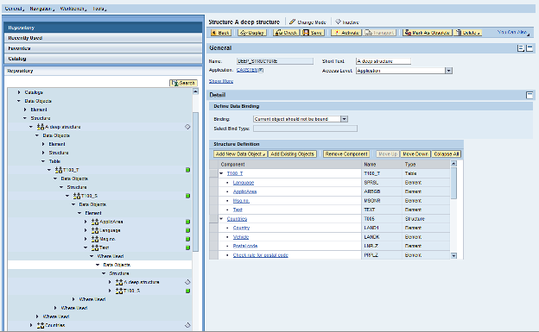Click tree scrollbar up arrow
Screen dimensions: 539x332
[195, 91]
